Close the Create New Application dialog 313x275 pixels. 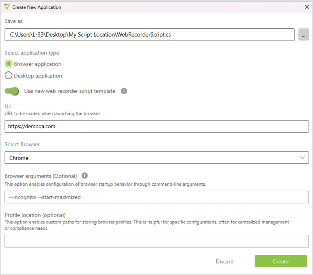coord(307,7)
